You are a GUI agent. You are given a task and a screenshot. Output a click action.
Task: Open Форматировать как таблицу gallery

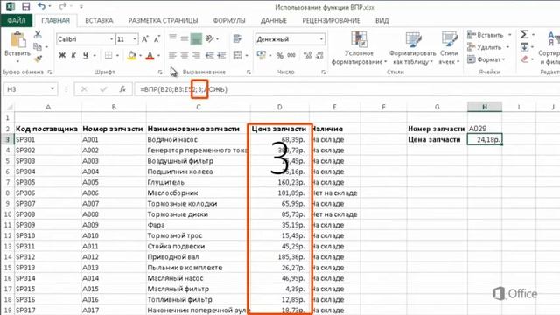click(412, 48)
